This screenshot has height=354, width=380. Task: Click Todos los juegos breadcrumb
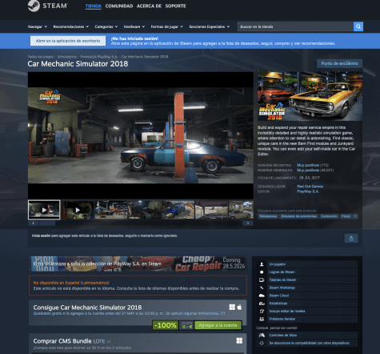click(41, 57)
